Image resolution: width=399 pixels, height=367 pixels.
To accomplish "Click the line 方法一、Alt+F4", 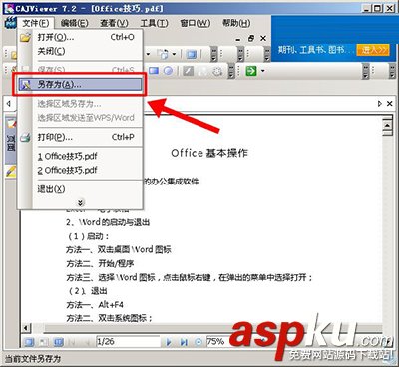I will pos(95,305).
